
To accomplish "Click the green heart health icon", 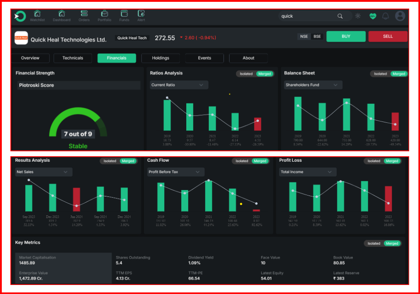I will [x=373, y=16].
